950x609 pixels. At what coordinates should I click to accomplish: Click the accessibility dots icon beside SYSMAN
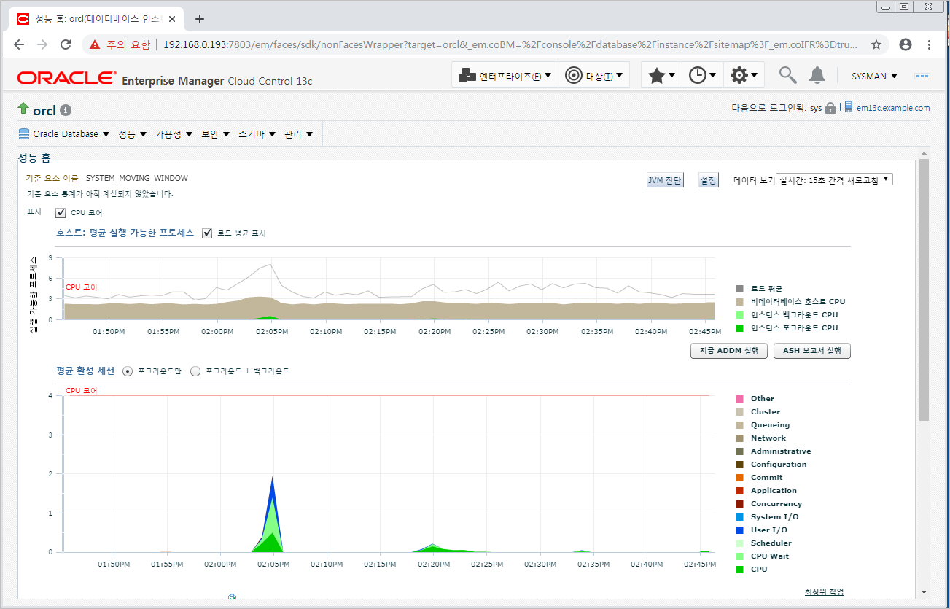click(x=922, y=76)
